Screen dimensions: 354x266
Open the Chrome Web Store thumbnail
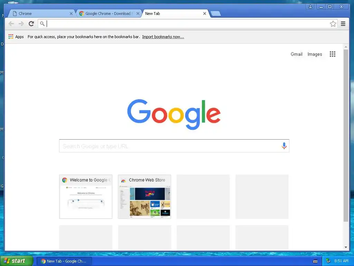click(x=145, y=197)
